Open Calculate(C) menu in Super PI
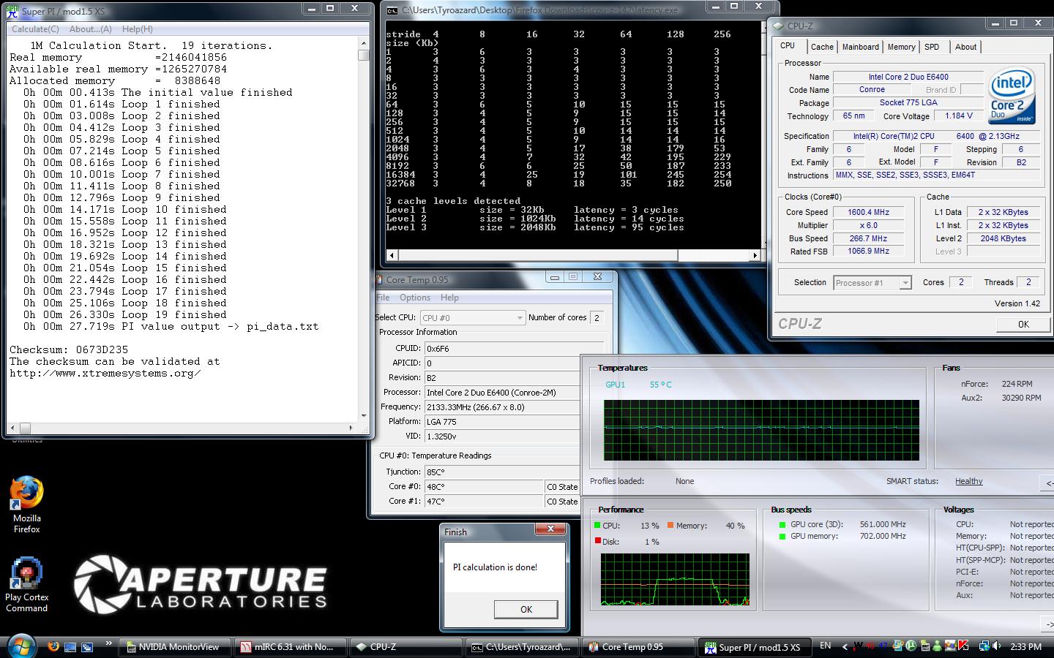 (35, 29)
